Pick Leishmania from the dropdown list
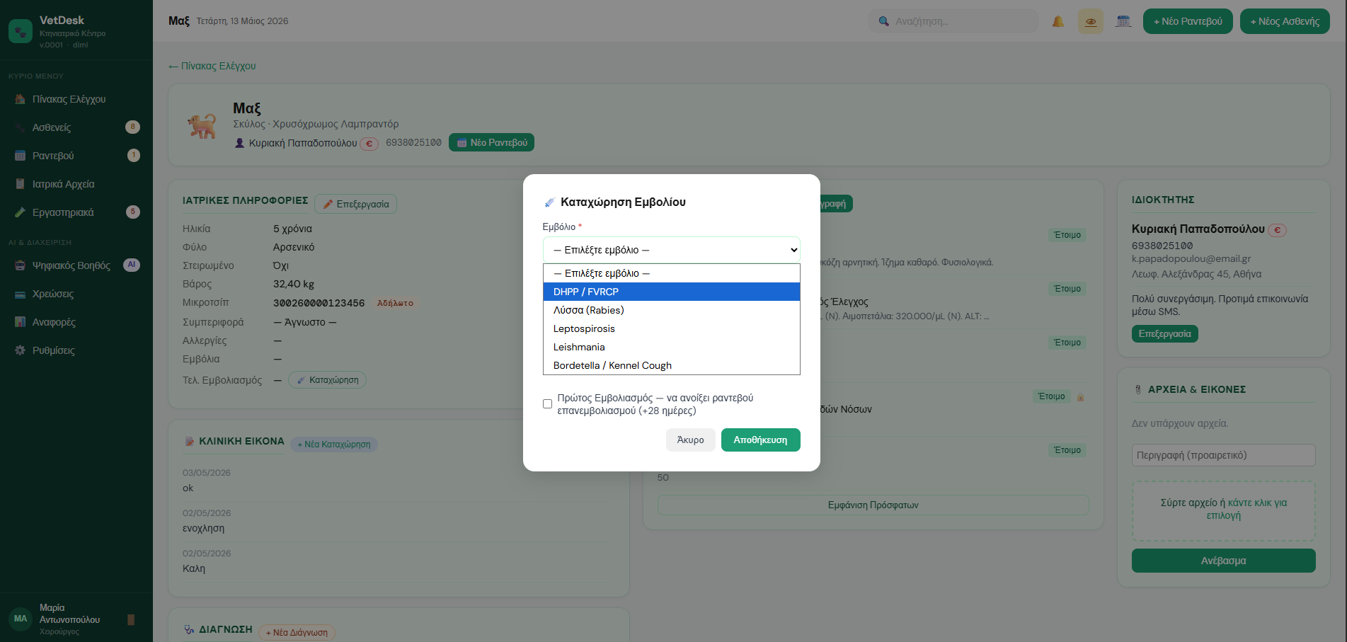This screenshot has height=642, width=1347. [671, 347]
